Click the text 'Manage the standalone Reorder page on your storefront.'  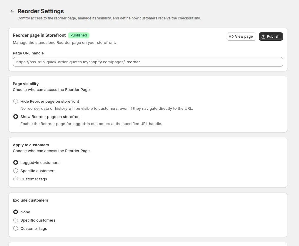64,43
